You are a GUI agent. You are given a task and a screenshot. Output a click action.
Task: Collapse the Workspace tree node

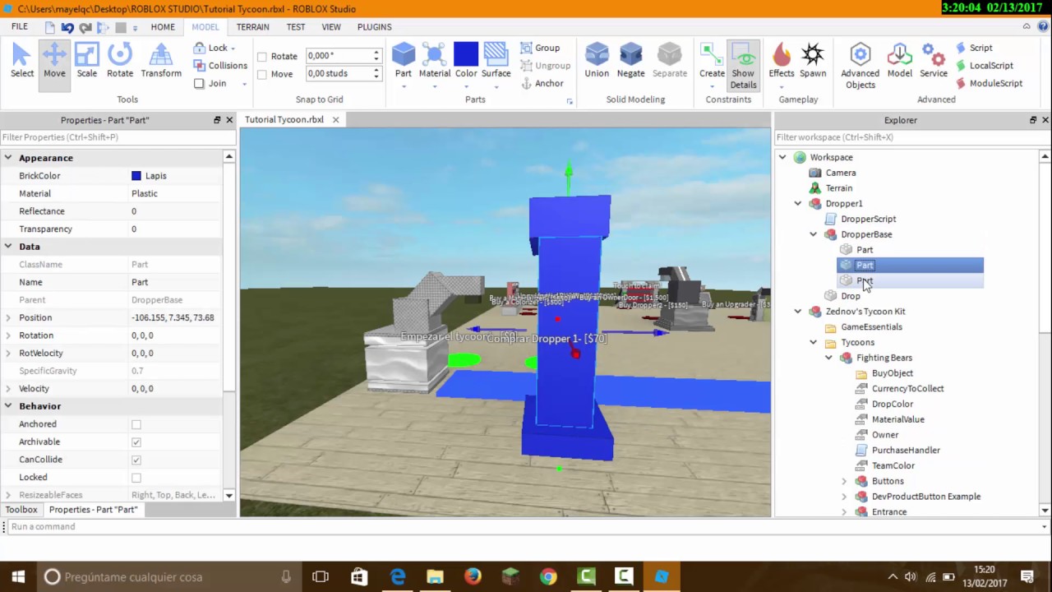782,157
